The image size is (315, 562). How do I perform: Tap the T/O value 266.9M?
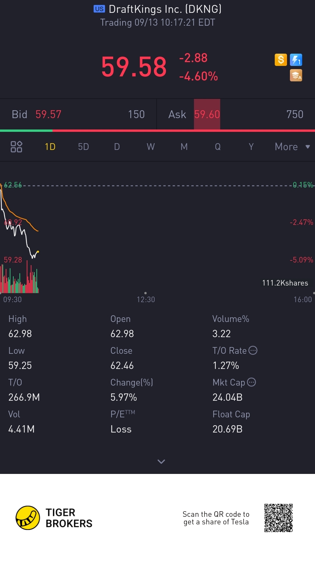point(24,397)
